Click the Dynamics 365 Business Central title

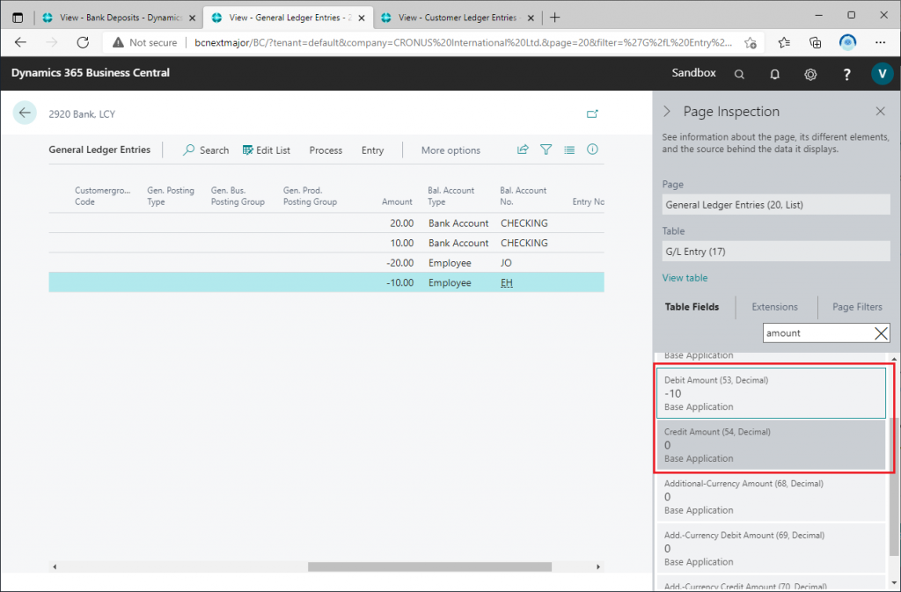91,73
